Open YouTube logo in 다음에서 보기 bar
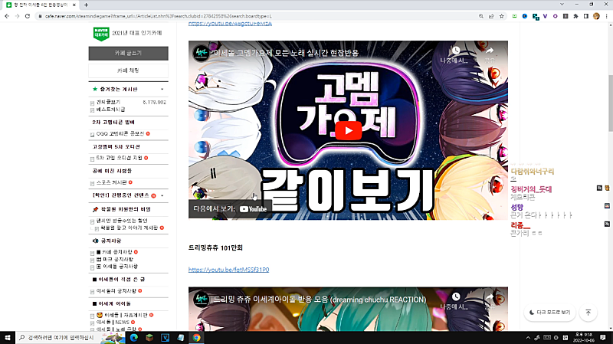 (254, 208)
